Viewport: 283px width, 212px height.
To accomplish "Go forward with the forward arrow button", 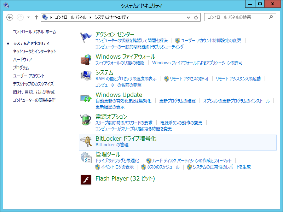I will [20, 17].
